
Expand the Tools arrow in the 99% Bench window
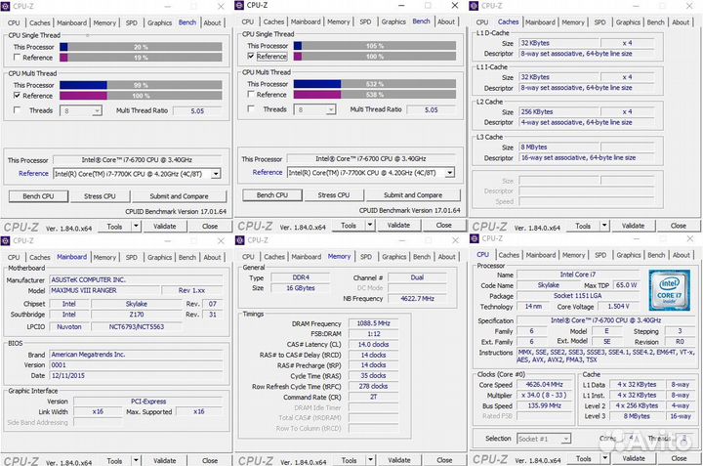[136, 226]
